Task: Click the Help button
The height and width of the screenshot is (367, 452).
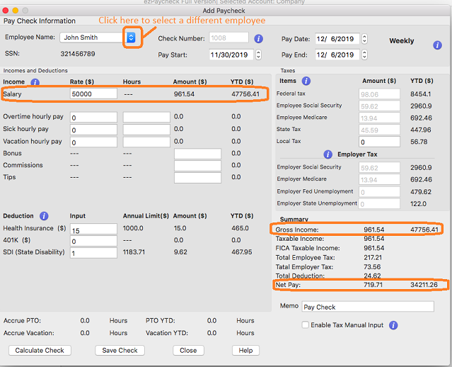Action: click(x=245, y=350)
